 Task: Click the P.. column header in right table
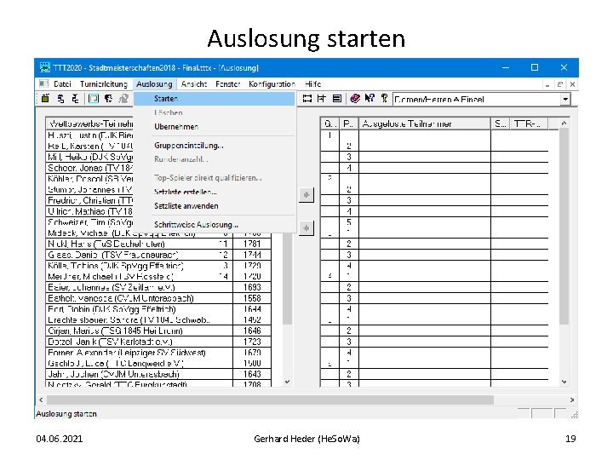click(349, 124)
